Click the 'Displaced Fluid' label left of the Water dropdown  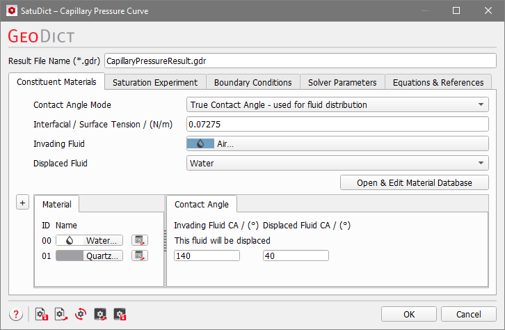(x=61, y=164)
